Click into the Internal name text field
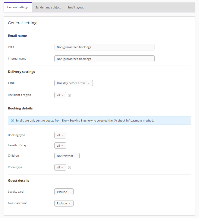This screenshot has height=218, width=199. 104,59
